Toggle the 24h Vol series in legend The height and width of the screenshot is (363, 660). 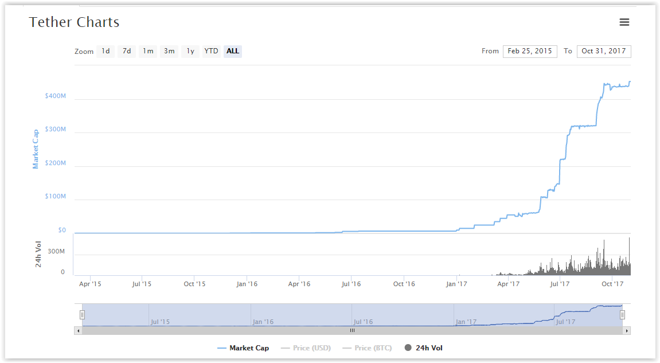click(x=423, y=348)
